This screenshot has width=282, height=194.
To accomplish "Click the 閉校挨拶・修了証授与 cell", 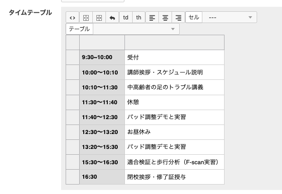I will 174,177.
